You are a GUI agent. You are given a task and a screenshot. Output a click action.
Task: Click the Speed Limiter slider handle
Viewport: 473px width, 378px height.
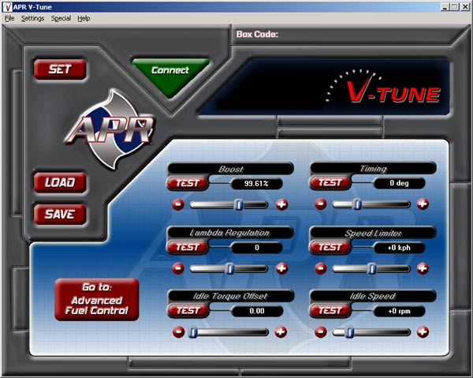point(372,269)
